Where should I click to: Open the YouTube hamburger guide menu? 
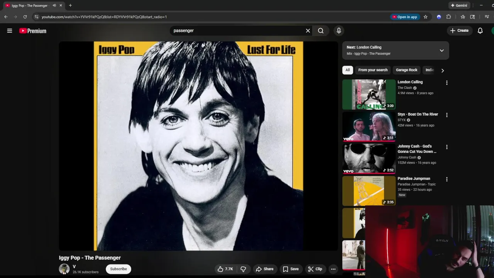coord(10,31)
